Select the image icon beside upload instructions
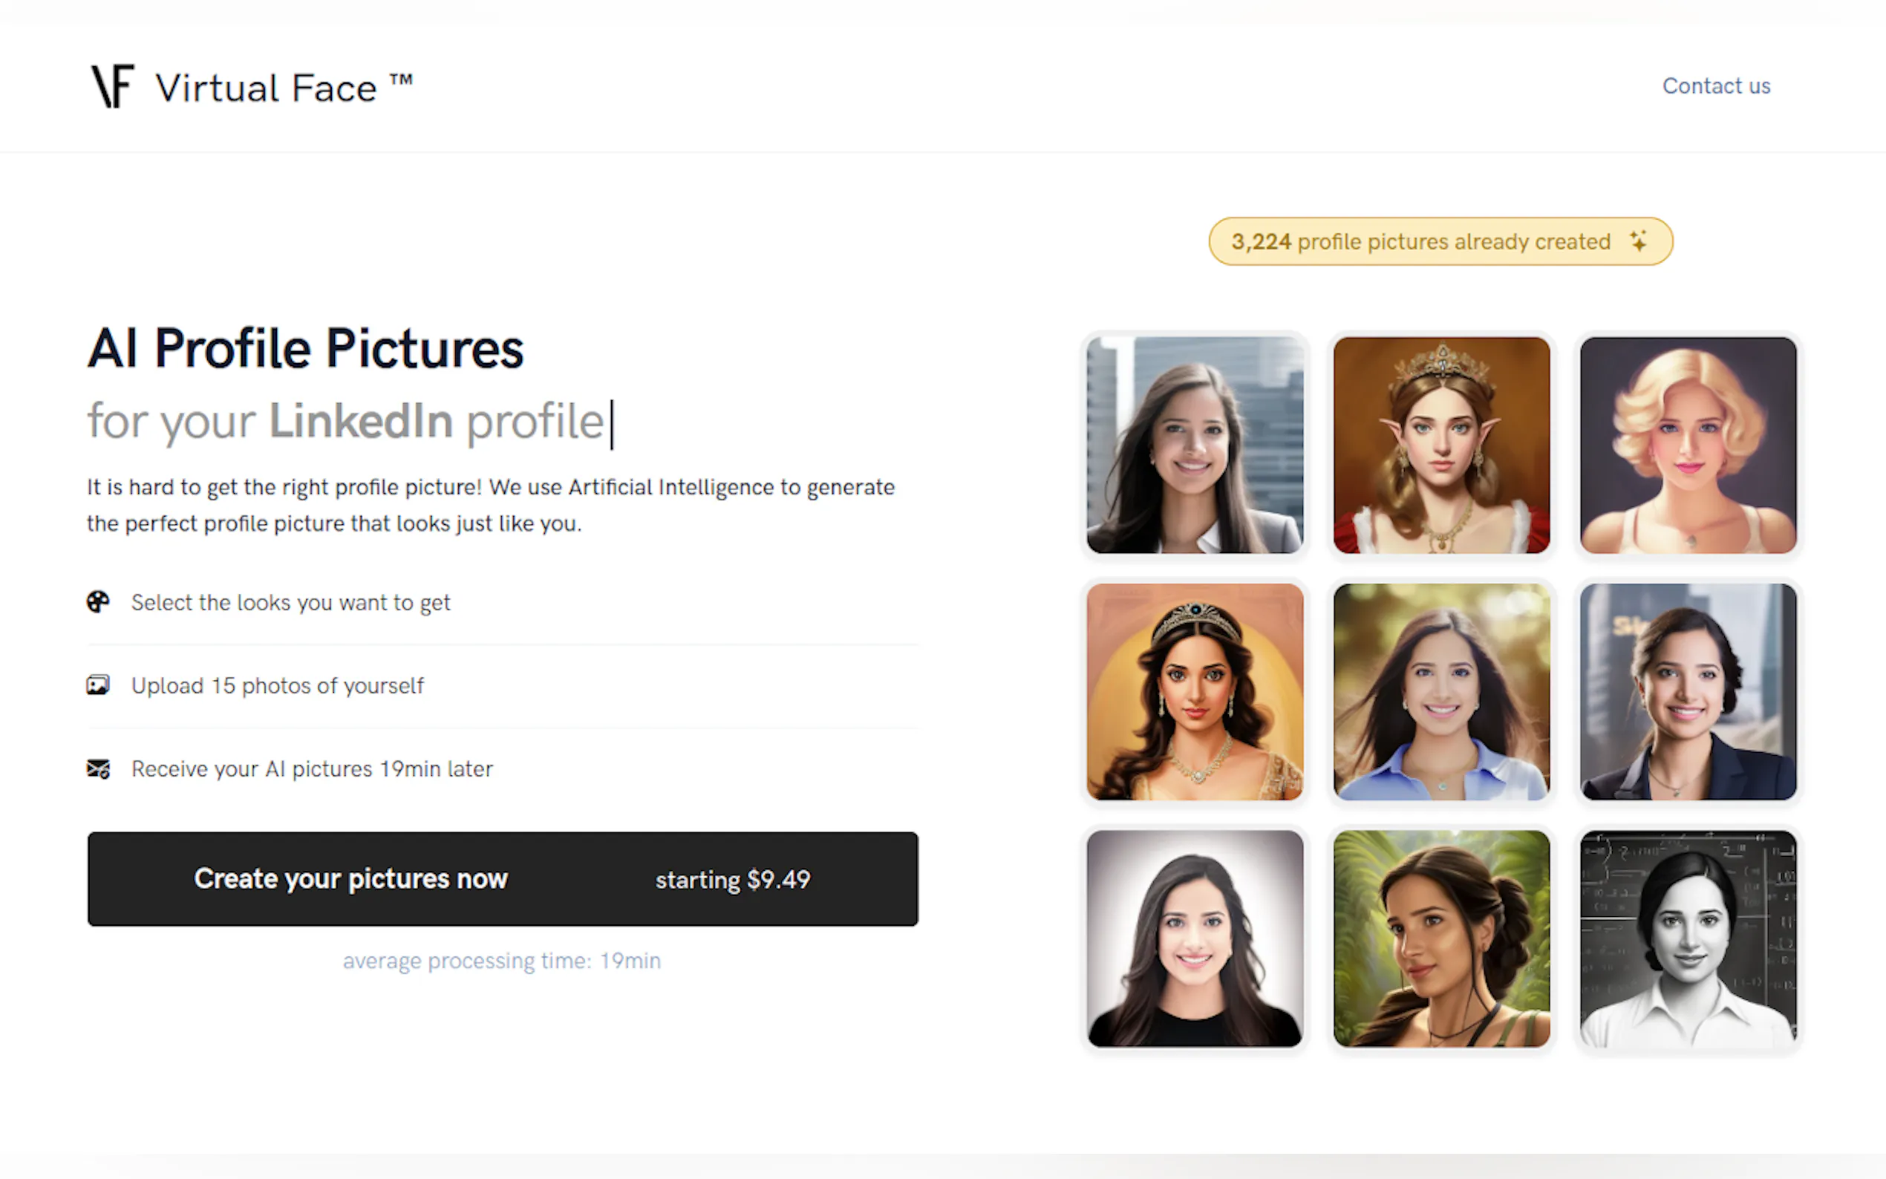 click(99, 685)
